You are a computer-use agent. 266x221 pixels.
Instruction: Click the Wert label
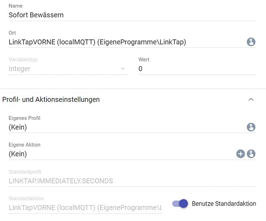pos(144,60)
